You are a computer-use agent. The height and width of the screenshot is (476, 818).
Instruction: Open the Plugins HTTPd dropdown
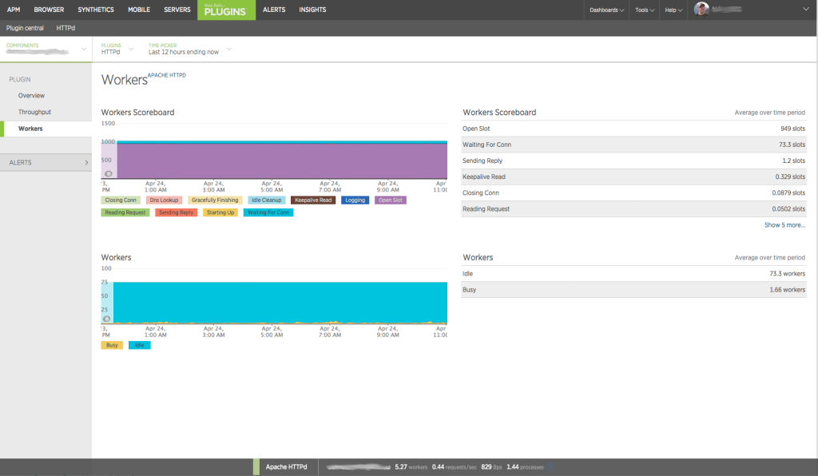click(117, 49)
